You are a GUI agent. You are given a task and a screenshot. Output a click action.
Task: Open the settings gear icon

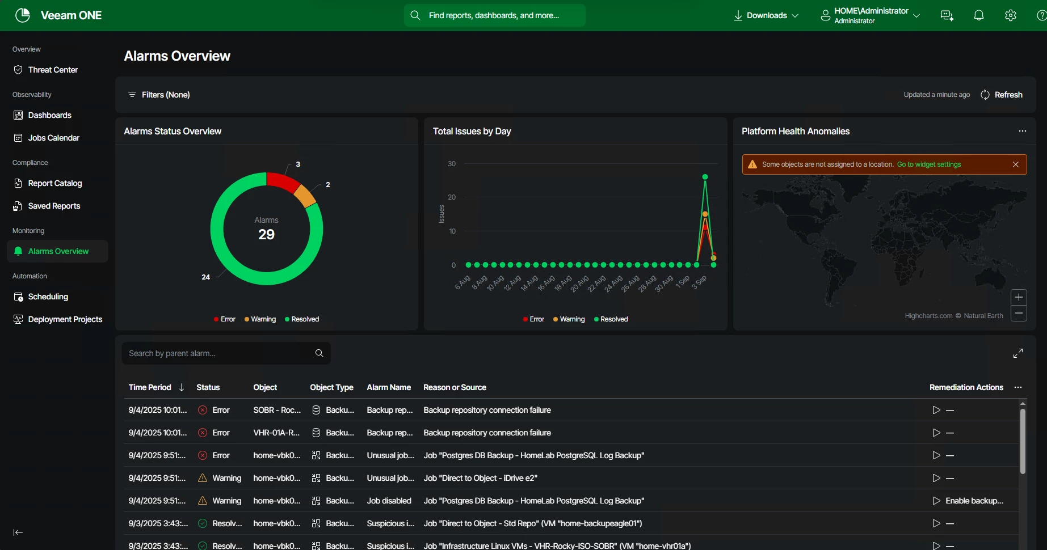pos(1011,15)
